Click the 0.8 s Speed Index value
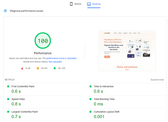168x122 pixels. (x=16, y=104)
